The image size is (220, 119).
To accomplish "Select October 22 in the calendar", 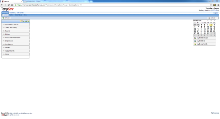I will (201, 31).
